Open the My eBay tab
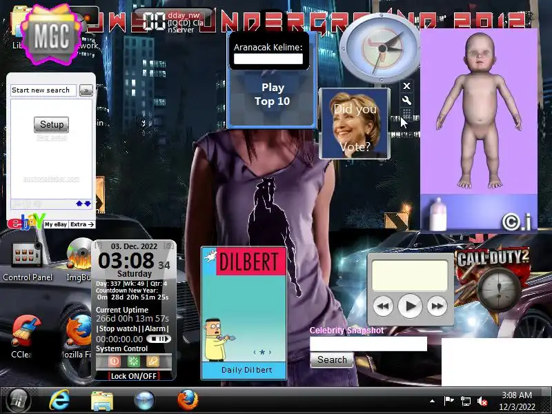The width and height of the screenshot is (552, 414). pyautogui.click(x=56, y=224)
